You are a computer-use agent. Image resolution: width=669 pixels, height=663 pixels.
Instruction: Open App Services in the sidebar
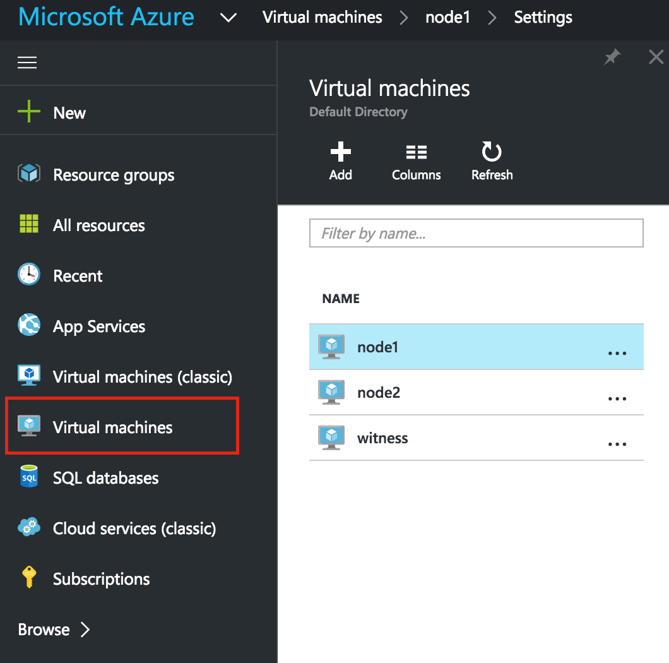tap(99, 326)
